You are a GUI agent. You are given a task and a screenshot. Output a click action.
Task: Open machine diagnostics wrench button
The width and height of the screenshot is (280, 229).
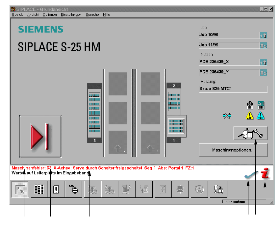tap(250, 133)
